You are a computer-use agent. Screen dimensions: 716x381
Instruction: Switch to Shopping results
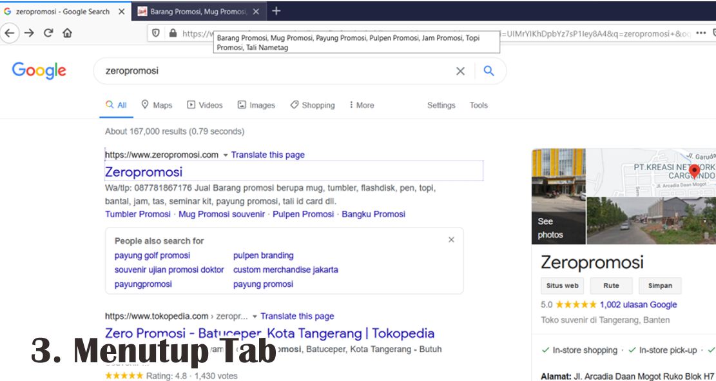(313, 105)
